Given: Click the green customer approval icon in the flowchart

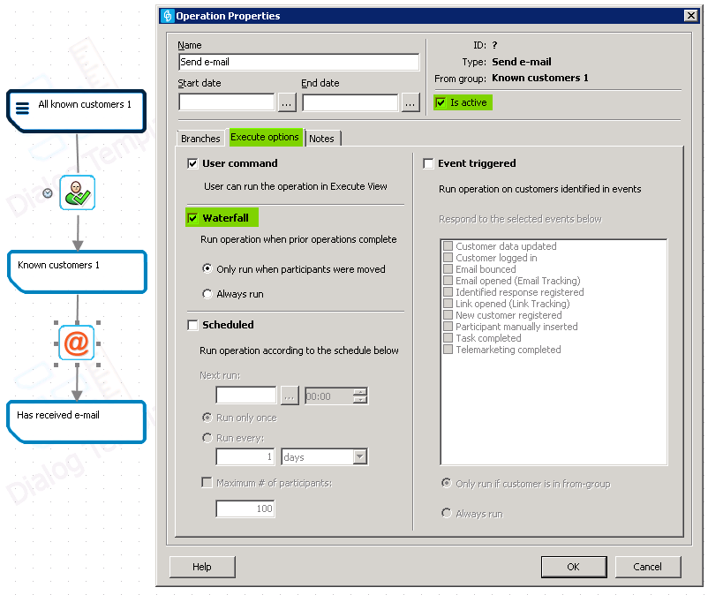Looking at the screenshot, I should click(76, 193).
